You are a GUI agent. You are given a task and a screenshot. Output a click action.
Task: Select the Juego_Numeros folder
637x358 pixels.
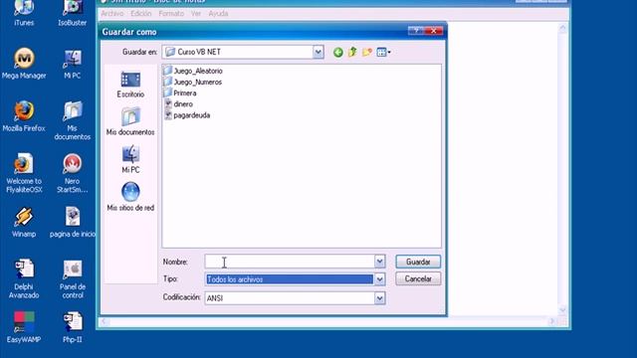(192, 82)
